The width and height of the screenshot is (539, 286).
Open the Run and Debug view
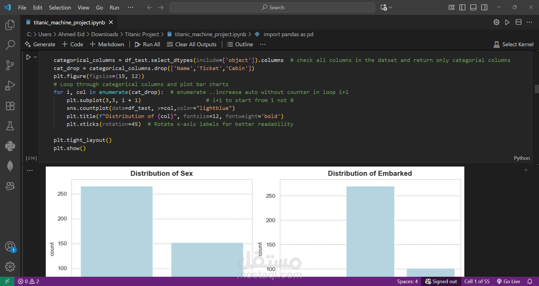10,86
